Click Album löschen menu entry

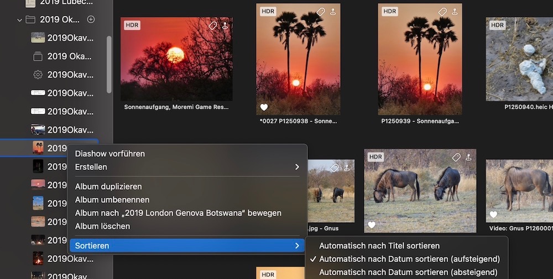[102, 226]
